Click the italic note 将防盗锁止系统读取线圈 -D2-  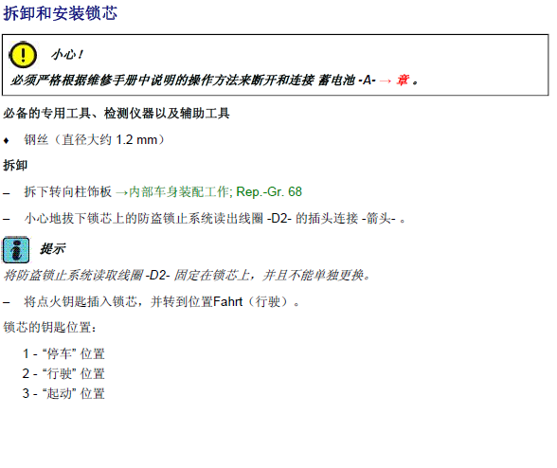187,276
